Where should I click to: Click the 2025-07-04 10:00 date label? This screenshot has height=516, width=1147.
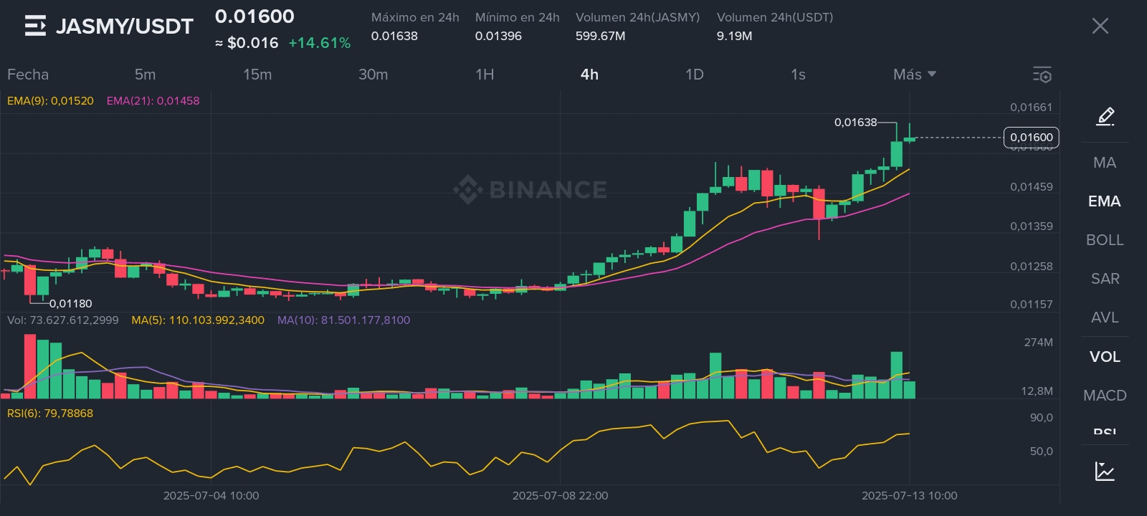211,496
